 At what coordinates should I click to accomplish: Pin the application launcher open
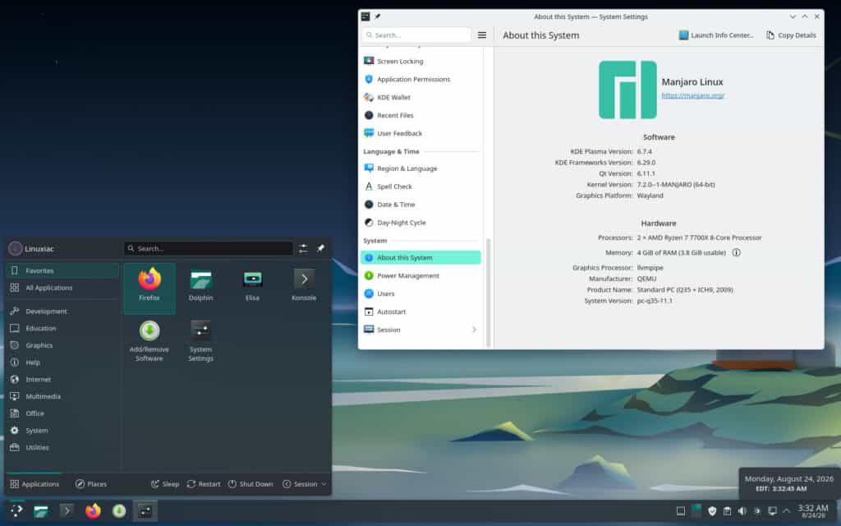tap(321, 248)
